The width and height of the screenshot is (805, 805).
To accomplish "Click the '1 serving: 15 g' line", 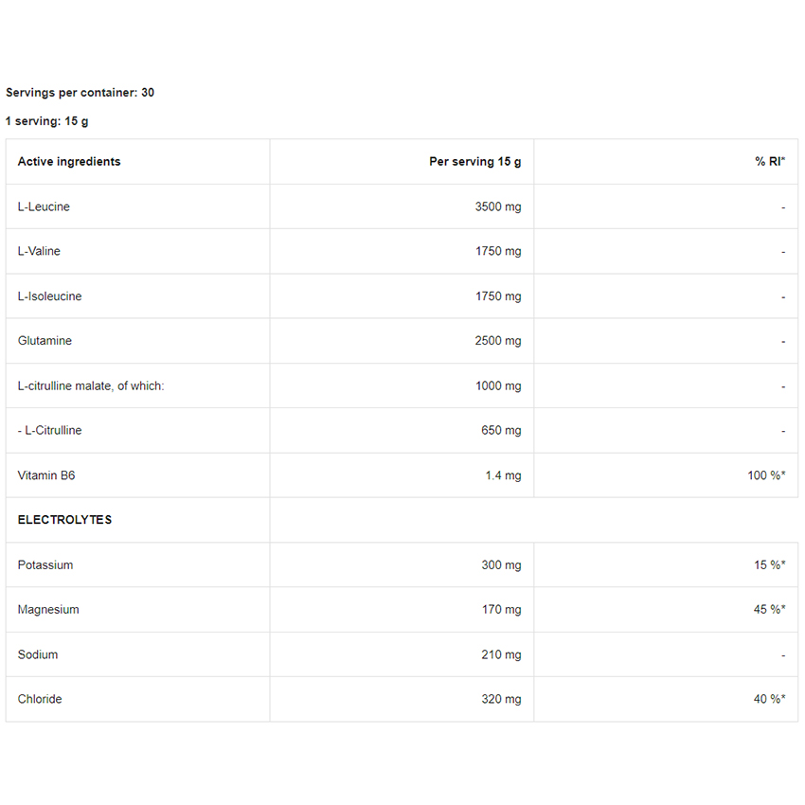I will click(x=47, y=121).
